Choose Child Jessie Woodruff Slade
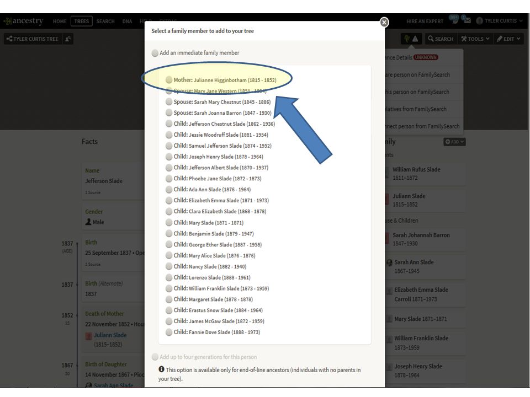Image resolution: width=530 pixels, height=397 pixels. [169, 135]
